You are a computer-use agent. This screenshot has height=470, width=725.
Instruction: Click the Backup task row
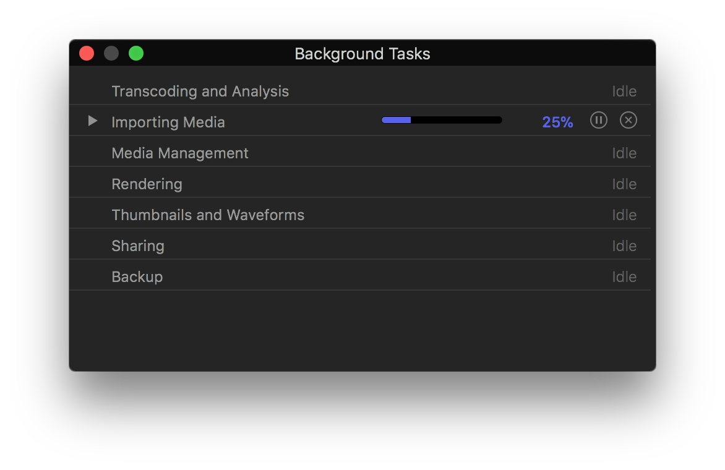tap(137, 277)
